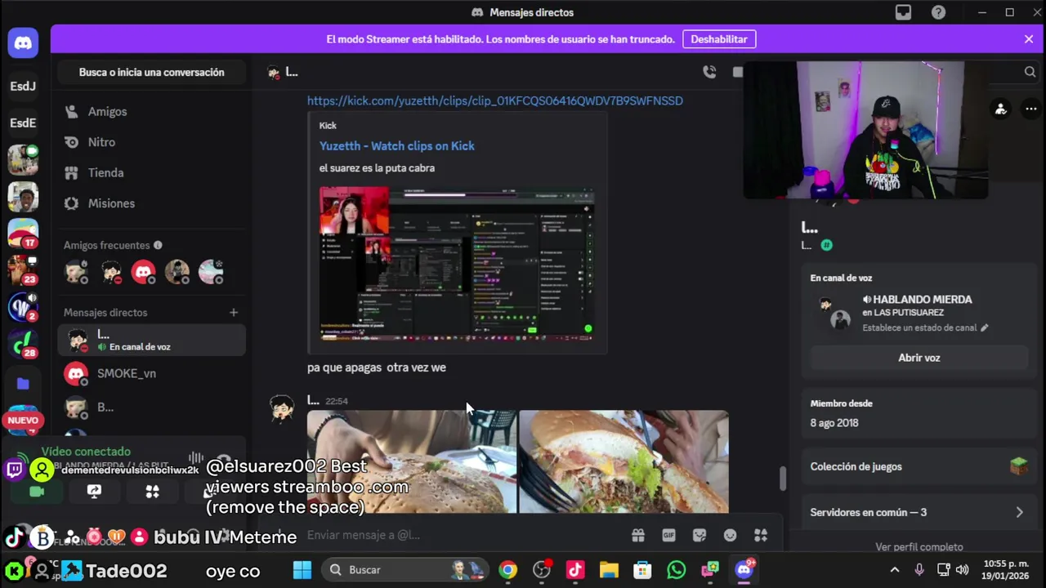Click Abrir voz button
The height and width of the screenshot is (588, 1046).
click(x=919, y=358)
